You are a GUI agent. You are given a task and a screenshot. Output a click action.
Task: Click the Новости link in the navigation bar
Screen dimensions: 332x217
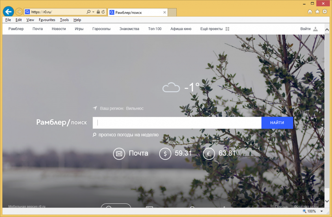point(59,29)
